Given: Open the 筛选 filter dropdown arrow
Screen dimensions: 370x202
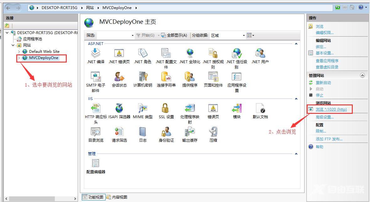Looking at the screenshot, I should point(133,36).
